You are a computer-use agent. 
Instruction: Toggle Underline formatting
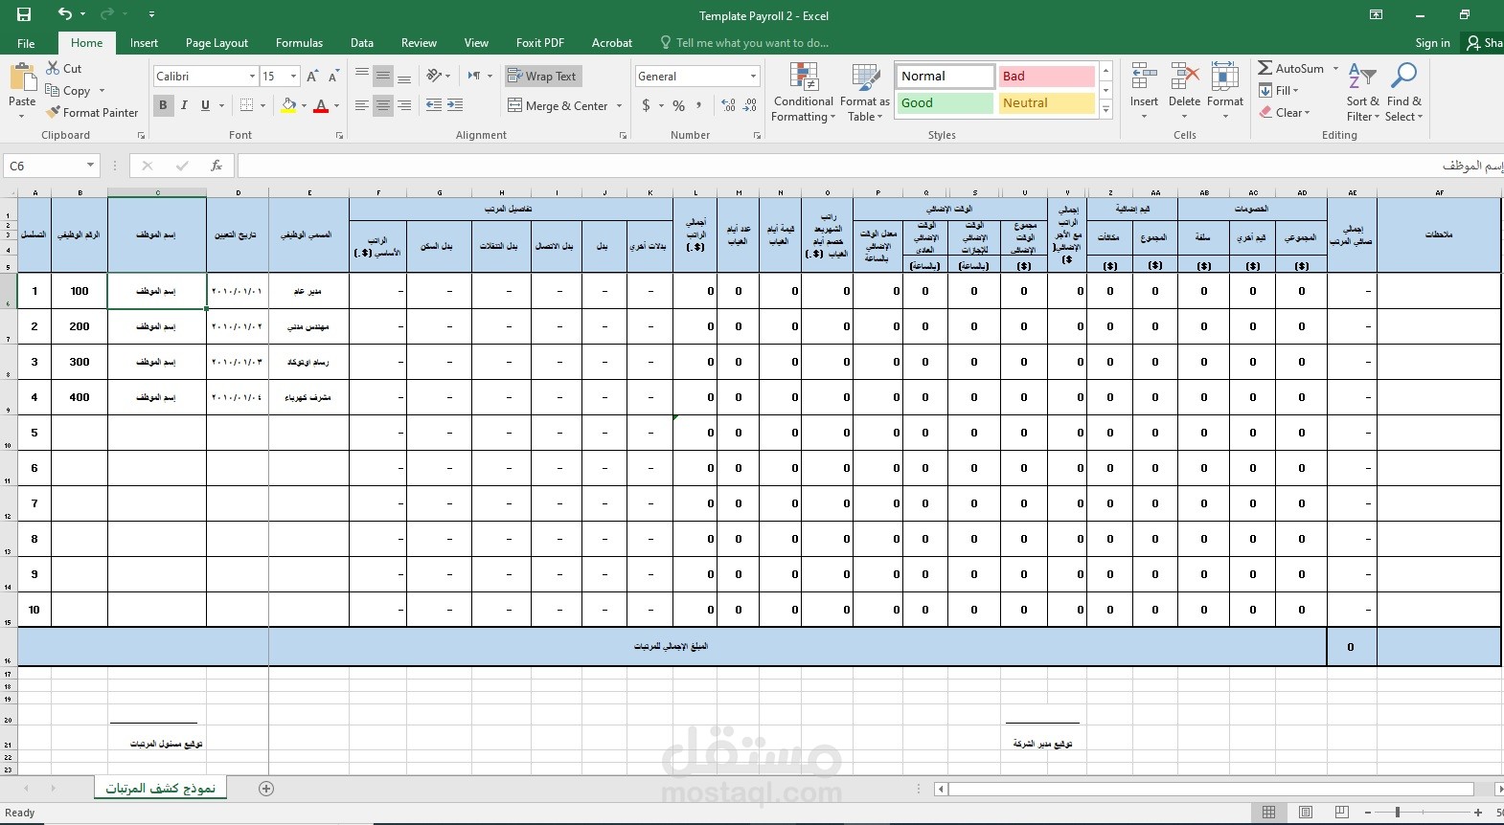205,105
